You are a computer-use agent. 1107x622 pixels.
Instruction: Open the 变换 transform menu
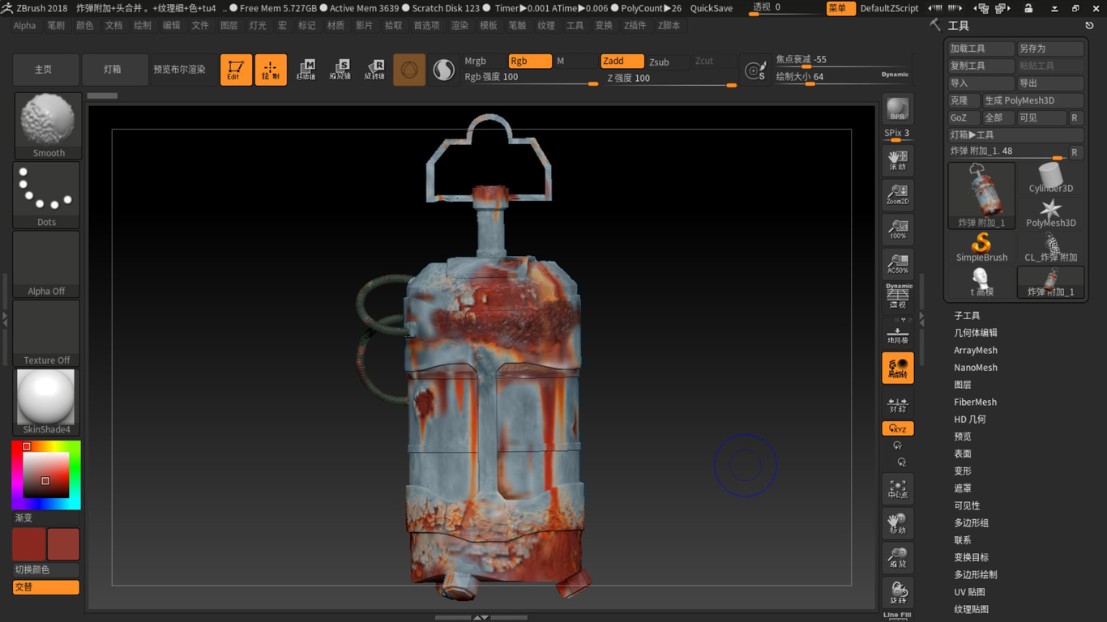[x=604, y=26]
